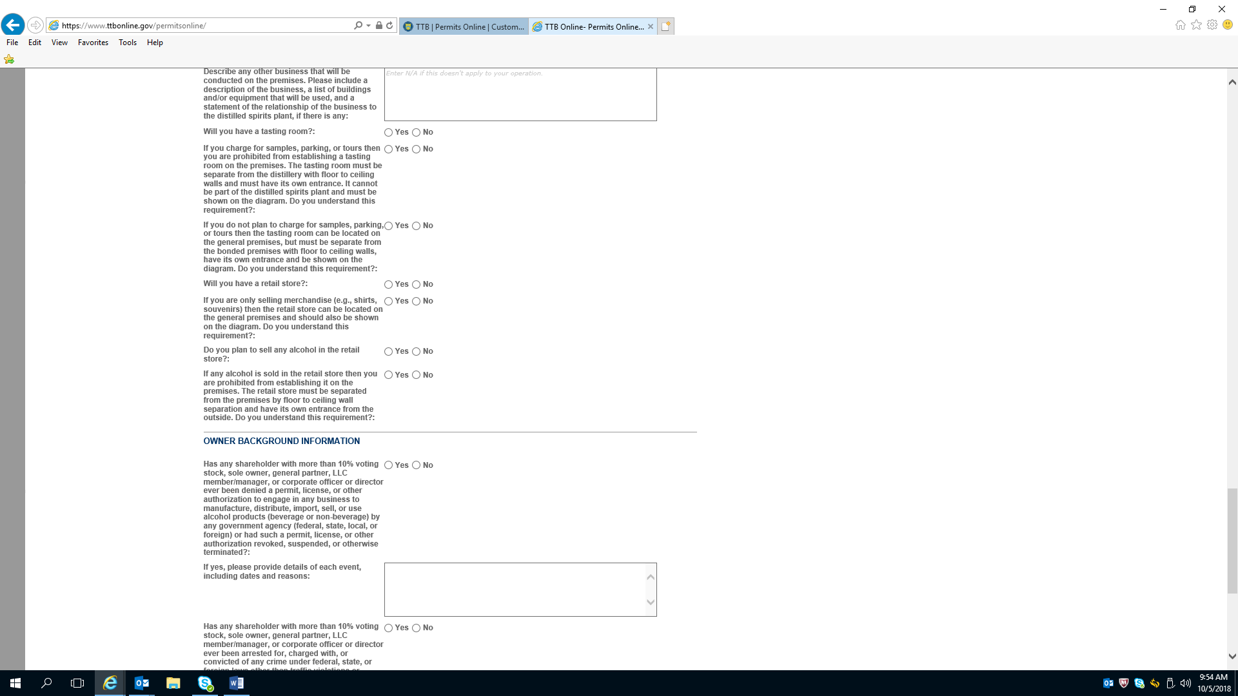Open the Favorites menu

93,43
